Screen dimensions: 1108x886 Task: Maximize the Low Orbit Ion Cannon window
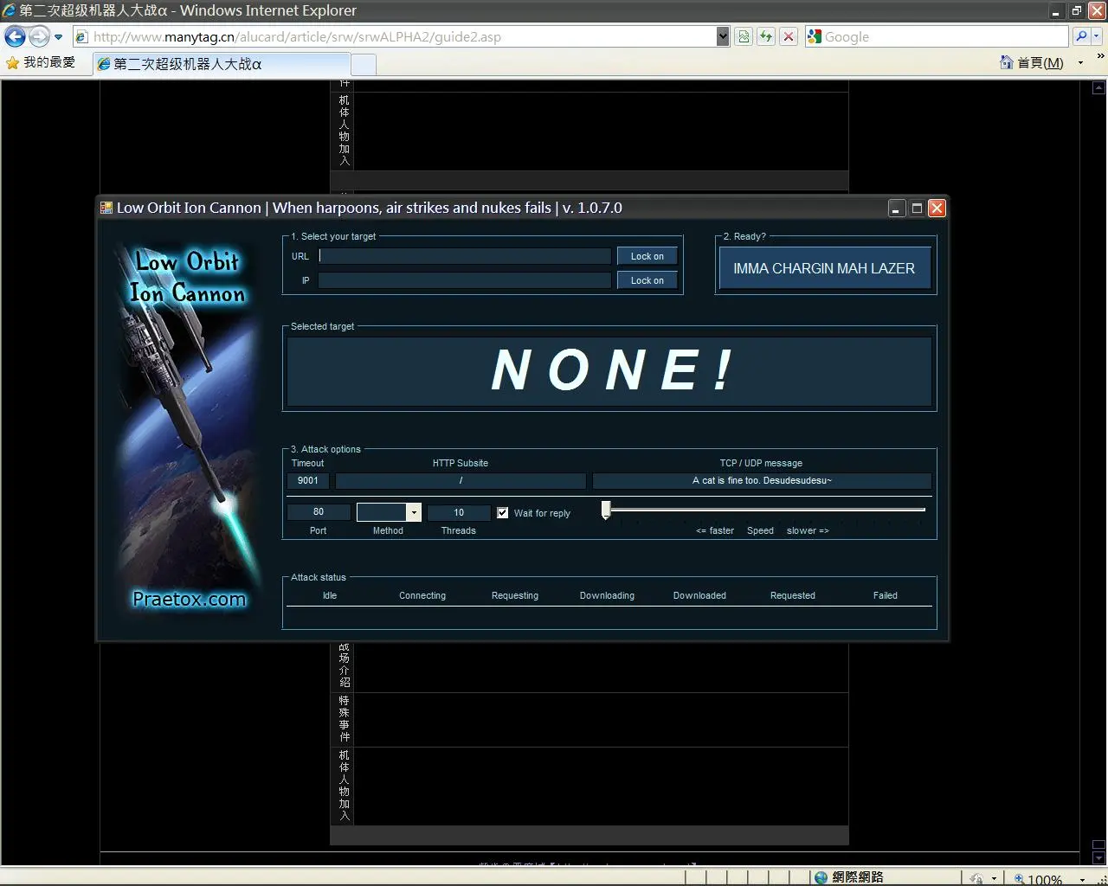point(917,208)
